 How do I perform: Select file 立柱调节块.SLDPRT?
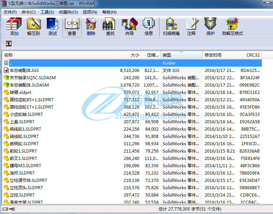28,180
